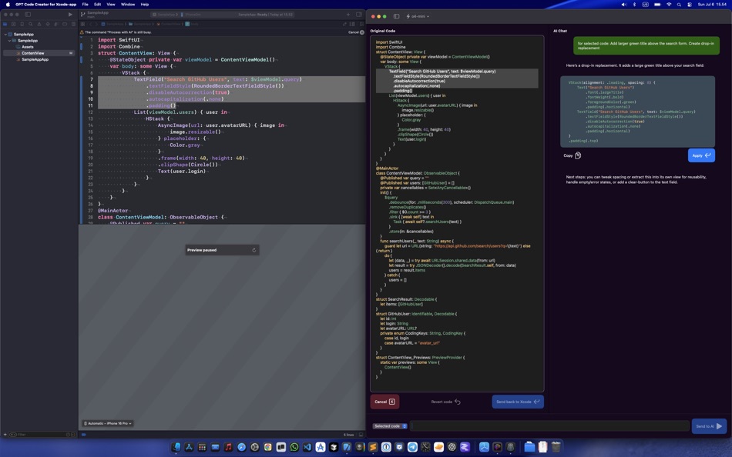This screenshot has height=457, width=732.
Task: Open WhatsApp from the Dock
Action: (294, 447)
